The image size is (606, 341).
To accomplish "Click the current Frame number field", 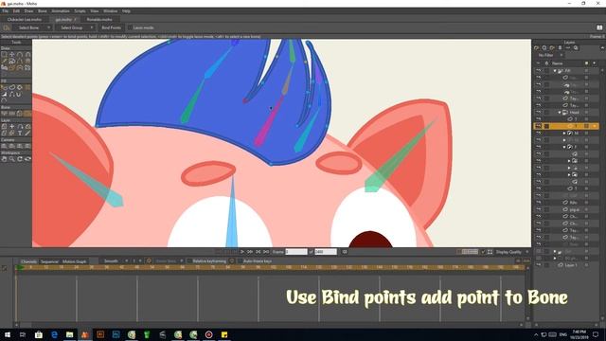I will tap(296, 252).
